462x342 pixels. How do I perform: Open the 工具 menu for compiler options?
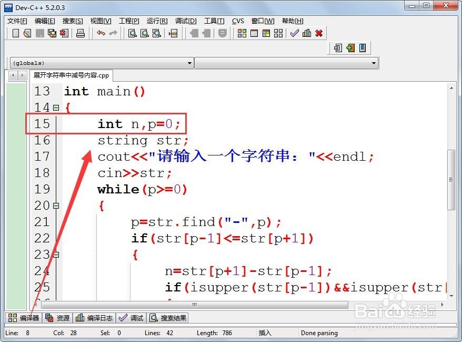pos(213,21)
